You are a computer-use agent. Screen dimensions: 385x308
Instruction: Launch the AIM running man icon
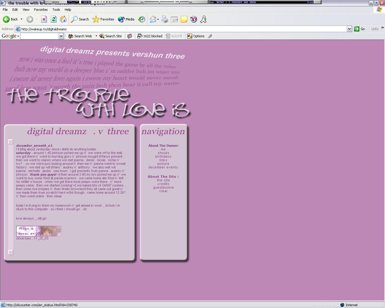point(203,19)
